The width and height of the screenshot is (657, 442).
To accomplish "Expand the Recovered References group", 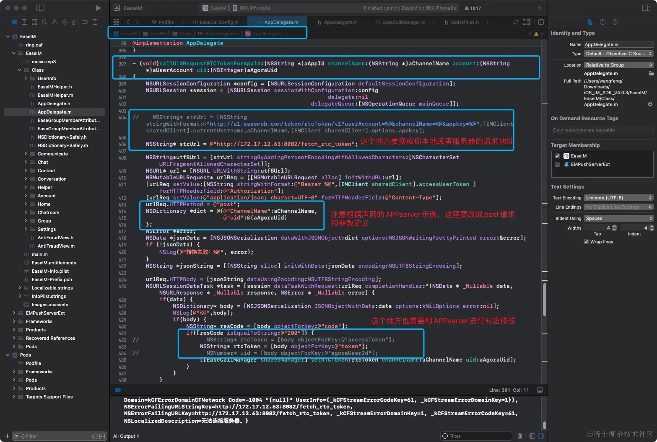I will click(x=14, y=338).
